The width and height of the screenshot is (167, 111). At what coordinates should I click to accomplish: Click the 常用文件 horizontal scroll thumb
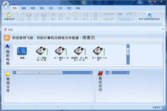click(x=39, y=73)
